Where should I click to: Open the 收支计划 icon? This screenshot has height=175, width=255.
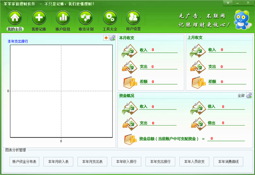click(x=86, y=17)
